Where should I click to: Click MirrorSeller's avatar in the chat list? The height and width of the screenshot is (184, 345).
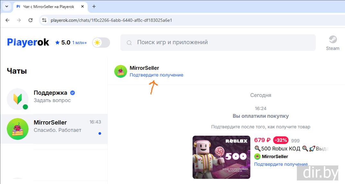pos(18,129)
